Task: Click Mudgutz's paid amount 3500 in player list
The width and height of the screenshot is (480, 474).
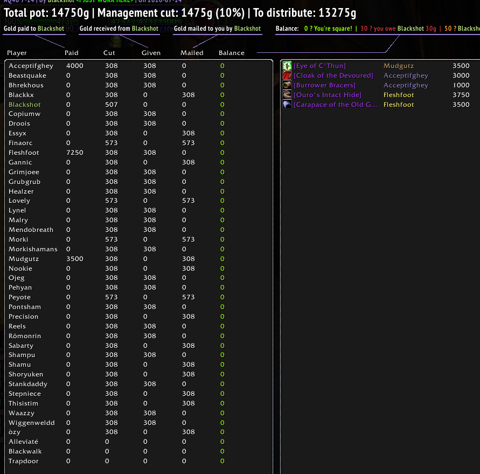Action: click(75, 259)
